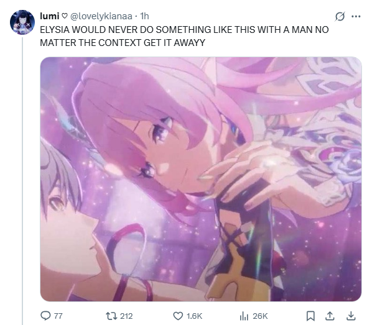This screenshot has width=367, height=325.
Task: Click the 26K views count
Action: [x=260, y=316]
